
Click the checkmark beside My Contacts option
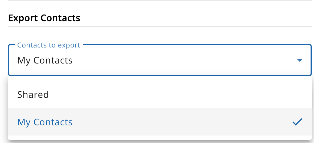point(297,122)
